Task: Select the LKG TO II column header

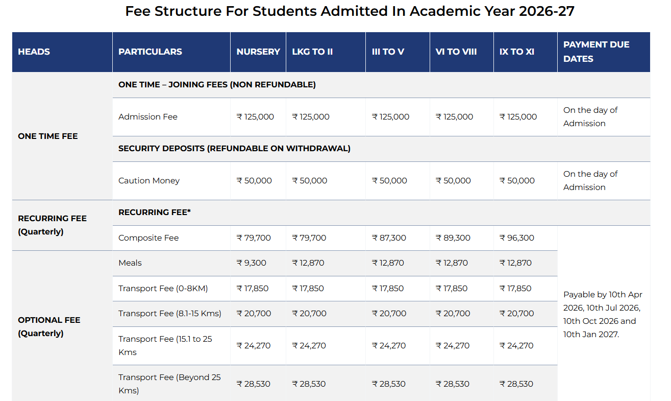Action: point(312,52)
